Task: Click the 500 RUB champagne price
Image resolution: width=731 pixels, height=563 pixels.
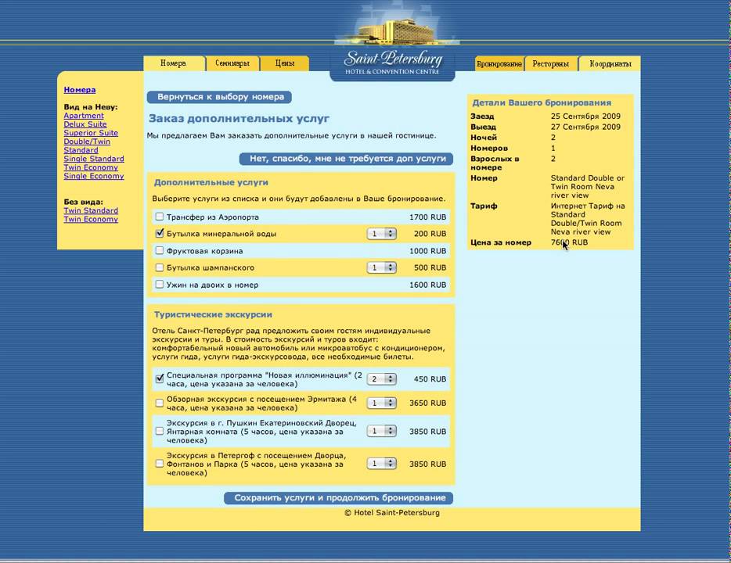Action: (430, 267)
